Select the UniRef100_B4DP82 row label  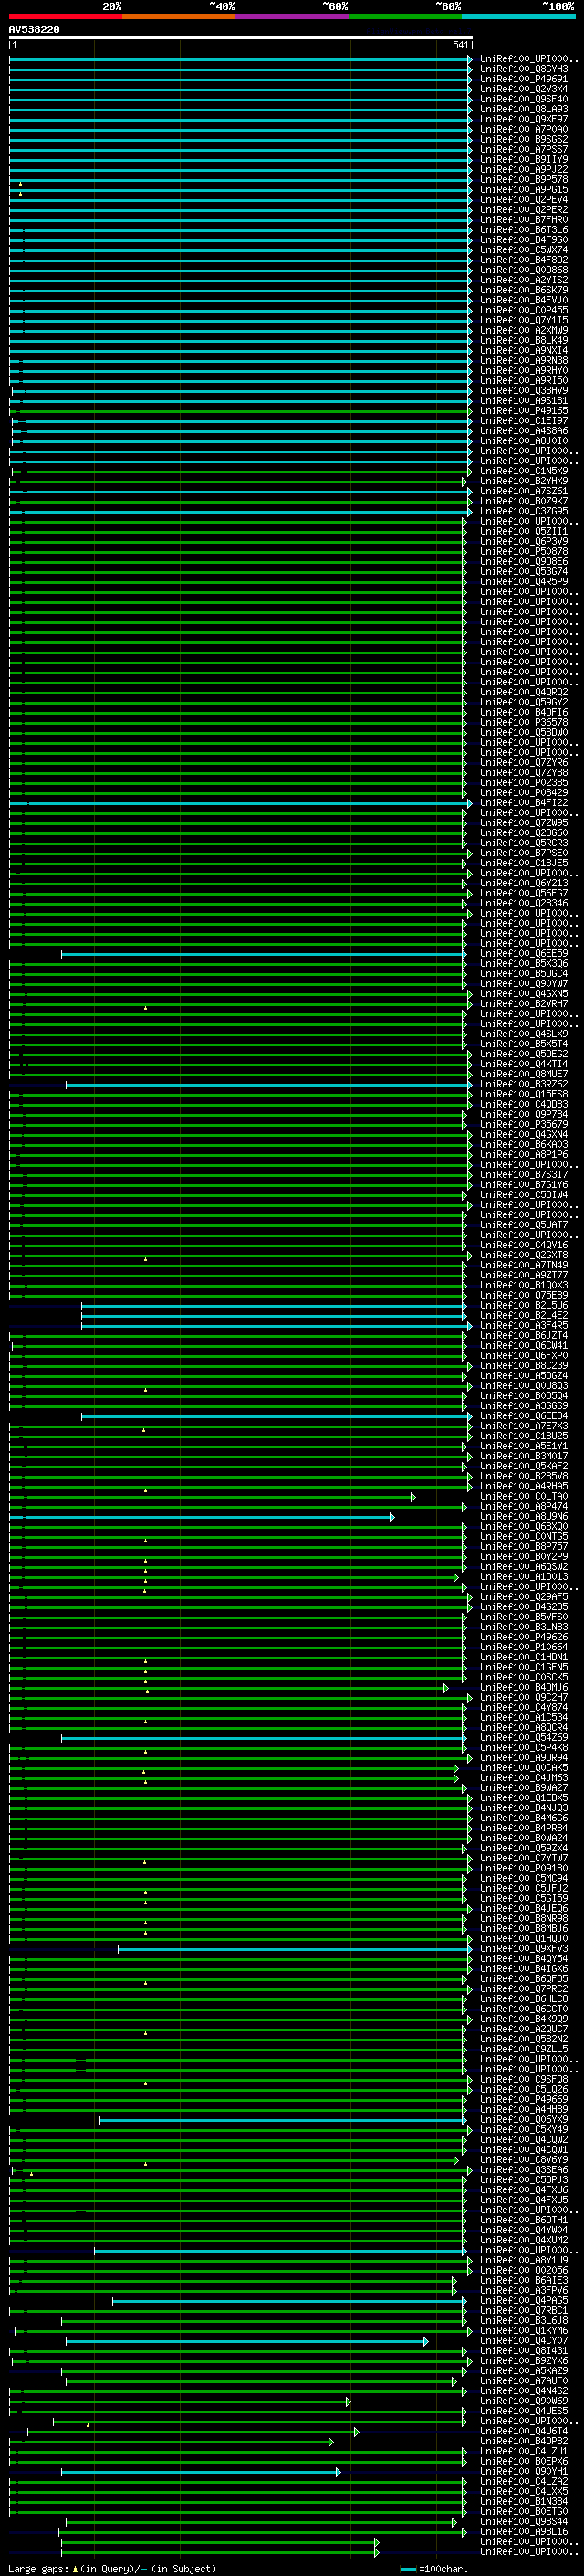[524, 2441]
